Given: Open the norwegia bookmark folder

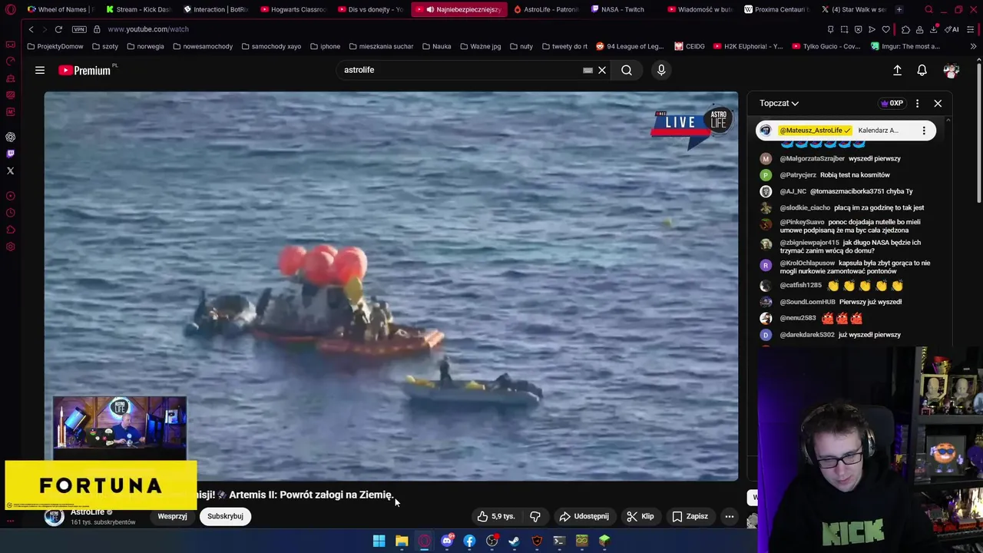Looking at the screenshot, I should click(x=145, y=46).
